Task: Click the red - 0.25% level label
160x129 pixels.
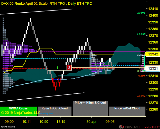Action: (x=141, y=76)
